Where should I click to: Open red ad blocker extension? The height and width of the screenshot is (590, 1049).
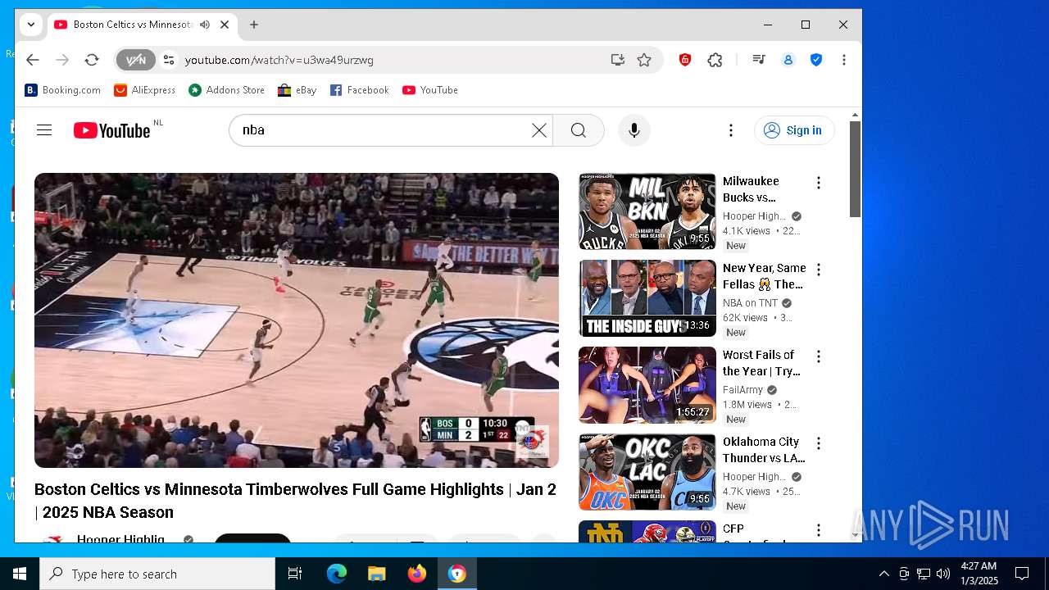685,60
